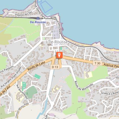This screenshot has height=119, width=119.
Task: Click the Rue Sergent André Amadei label
Action: point(11,77)
